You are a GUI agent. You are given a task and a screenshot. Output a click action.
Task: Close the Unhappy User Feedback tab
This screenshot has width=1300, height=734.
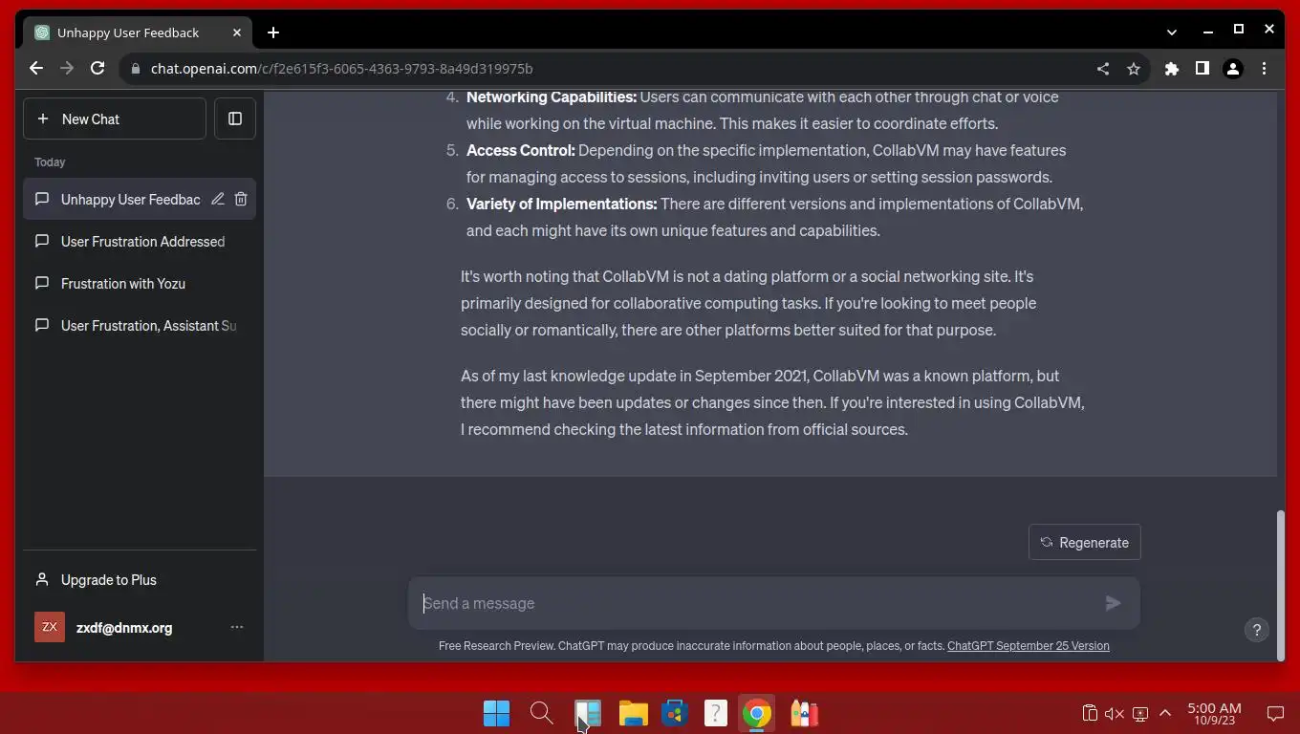[237, 32]
